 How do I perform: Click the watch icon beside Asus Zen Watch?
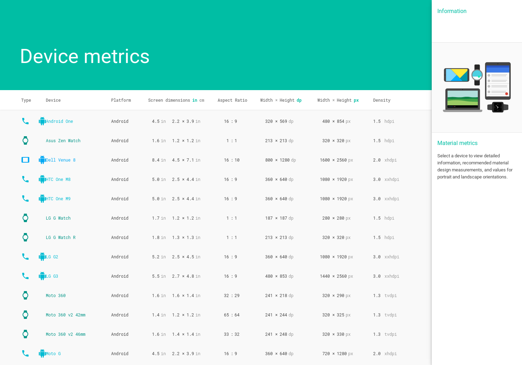[25, 140]
